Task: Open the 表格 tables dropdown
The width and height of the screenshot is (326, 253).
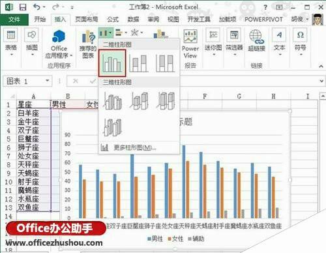Action: [11, 42]
